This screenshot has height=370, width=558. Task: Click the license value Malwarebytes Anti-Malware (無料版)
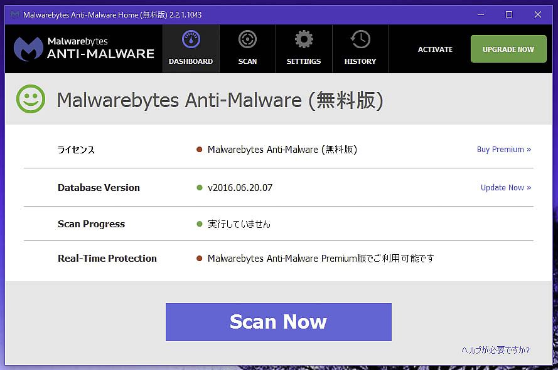click(282, 150)
